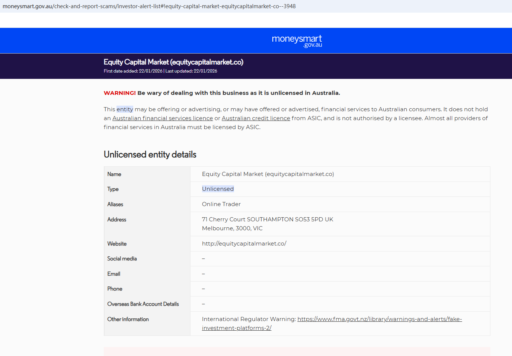Click the highlighted Unlicensed value
512x356 pixels.
click(x=218, y=189)
